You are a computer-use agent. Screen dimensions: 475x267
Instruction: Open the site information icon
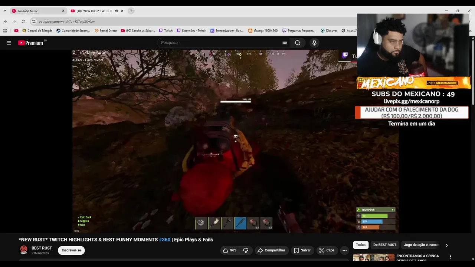[x=34, y=22]
